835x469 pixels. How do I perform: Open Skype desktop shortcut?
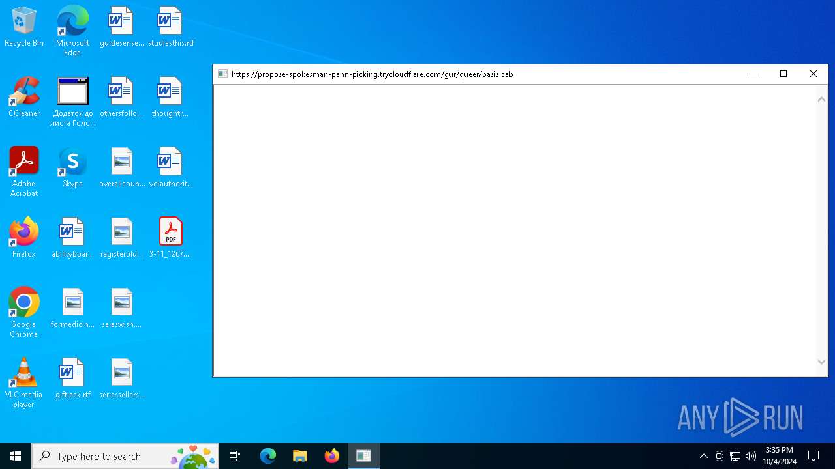pos(72,168)
